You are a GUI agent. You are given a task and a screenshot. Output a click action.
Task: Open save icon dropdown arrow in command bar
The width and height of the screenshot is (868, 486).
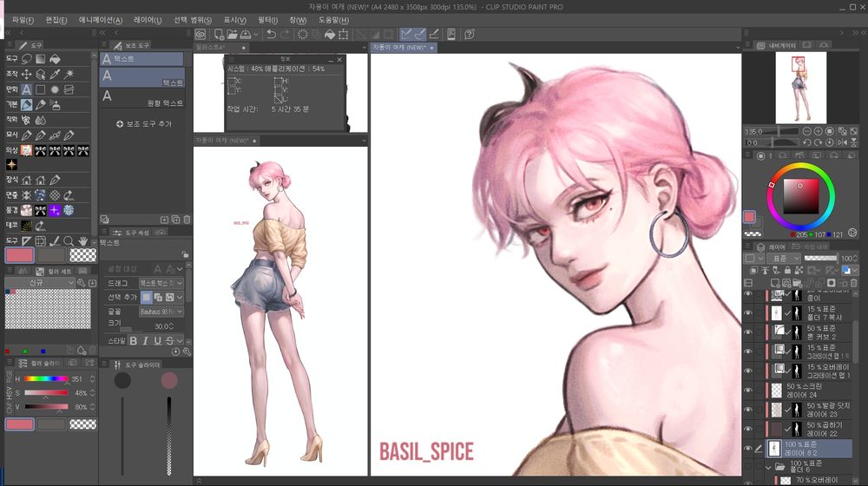pyautogui.click(x=256, y=35)
